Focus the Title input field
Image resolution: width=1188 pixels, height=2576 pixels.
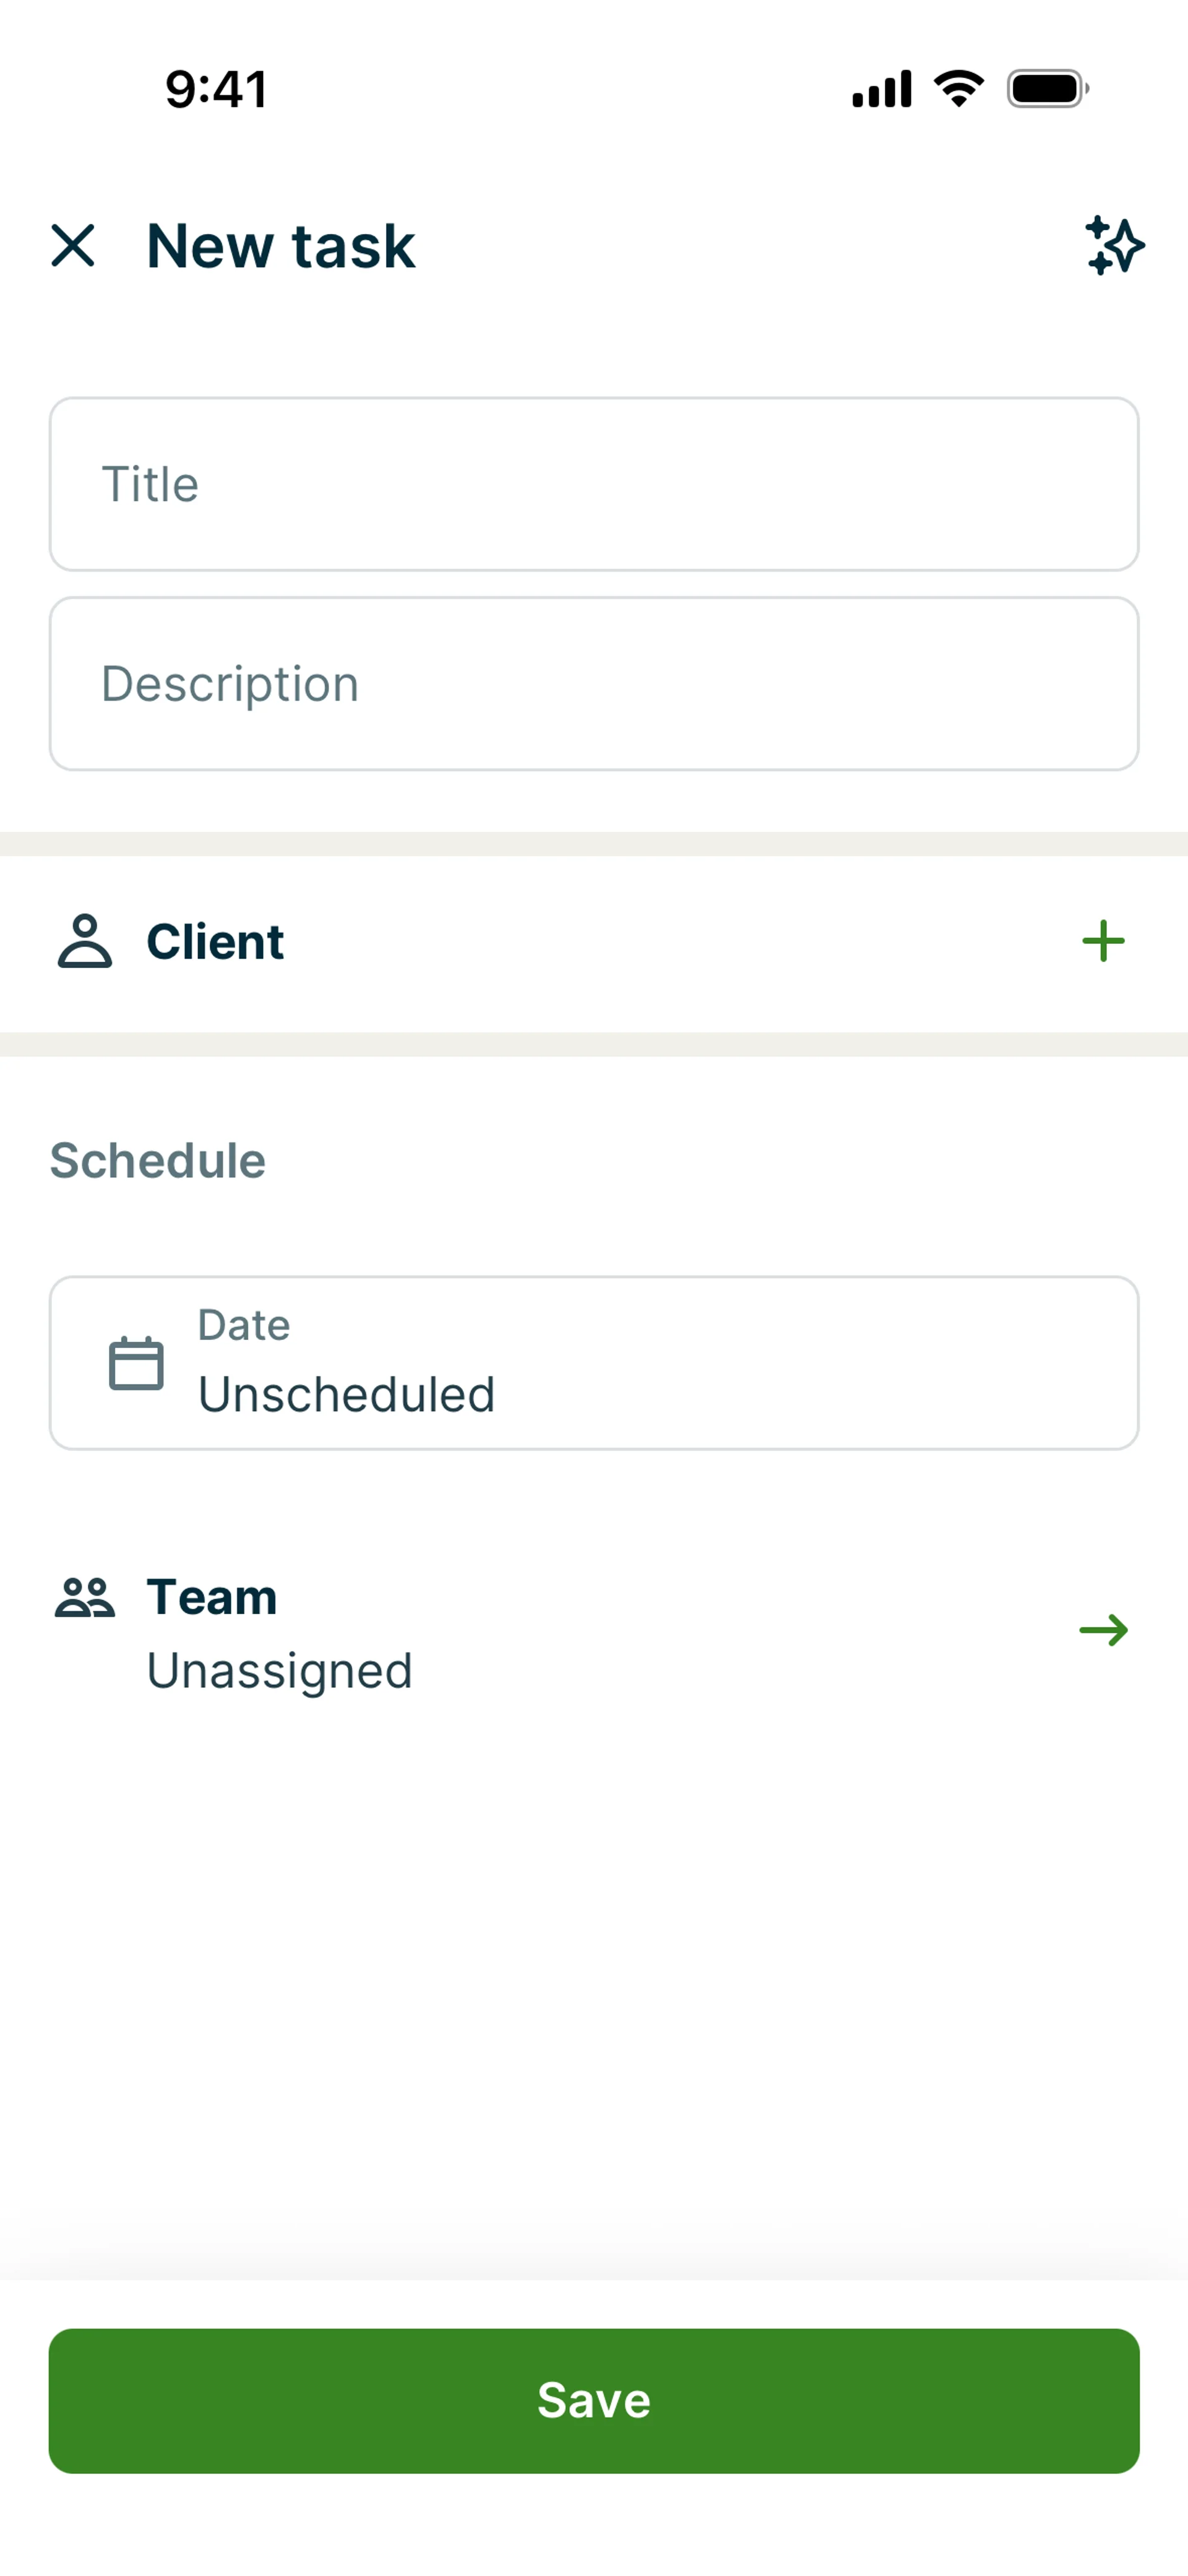pos(594,484)
